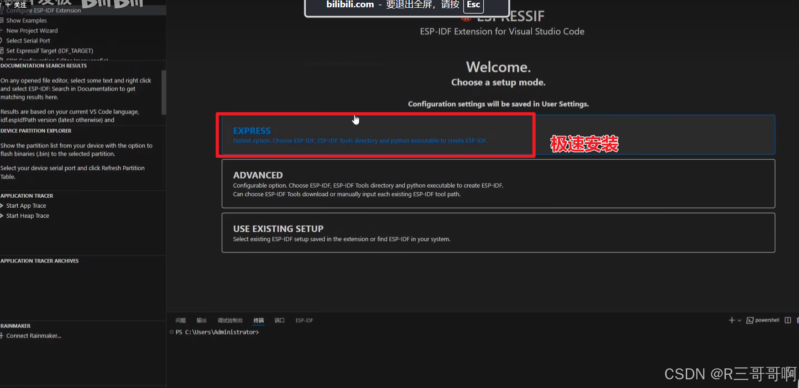Click 'ESP-IDF Extension for Visual Studio Code' title
This screenshot has width=799, height=388.
502,31
